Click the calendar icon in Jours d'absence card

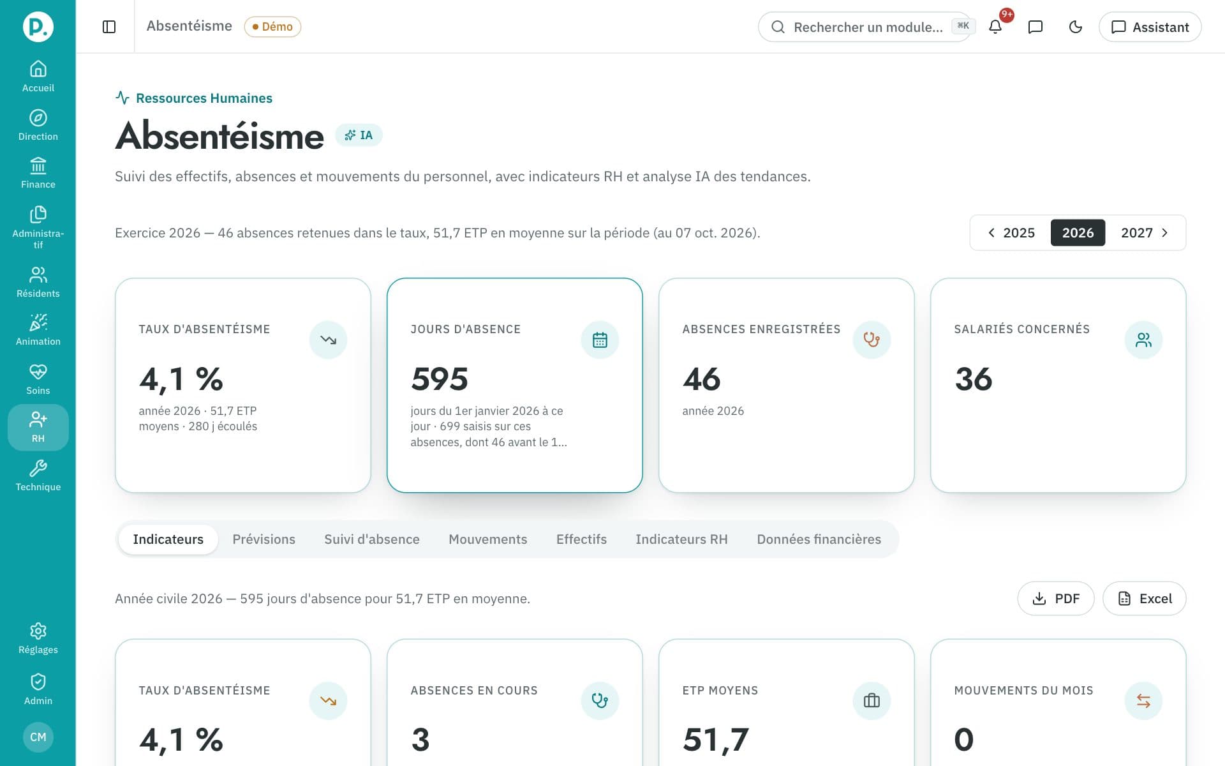click(600, 340)
